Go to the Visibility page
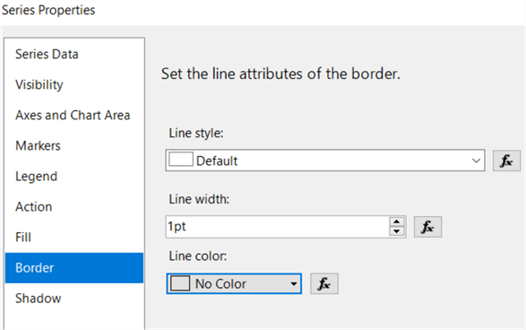The width and height of the screenshot is (526, 330). tap(39, 84)
